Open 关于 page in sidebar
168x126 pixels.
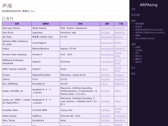click(133, 68)
